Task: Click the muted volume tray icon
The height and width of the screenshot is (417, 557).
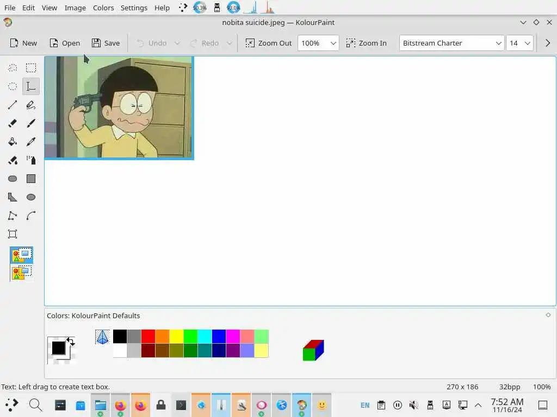Action: pos(413,405)
